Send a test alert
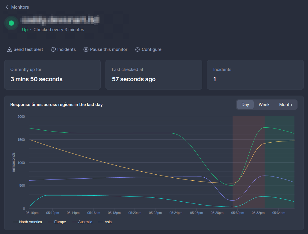 pyautogui.click(x=25, y=49)
